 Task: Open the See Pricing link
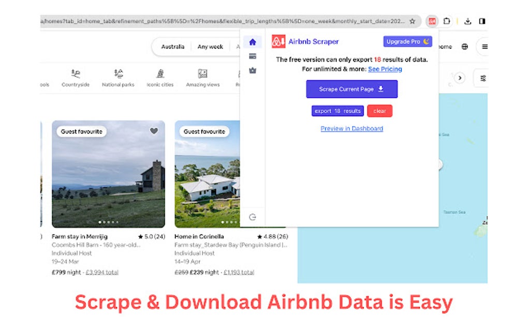[385, 69]
